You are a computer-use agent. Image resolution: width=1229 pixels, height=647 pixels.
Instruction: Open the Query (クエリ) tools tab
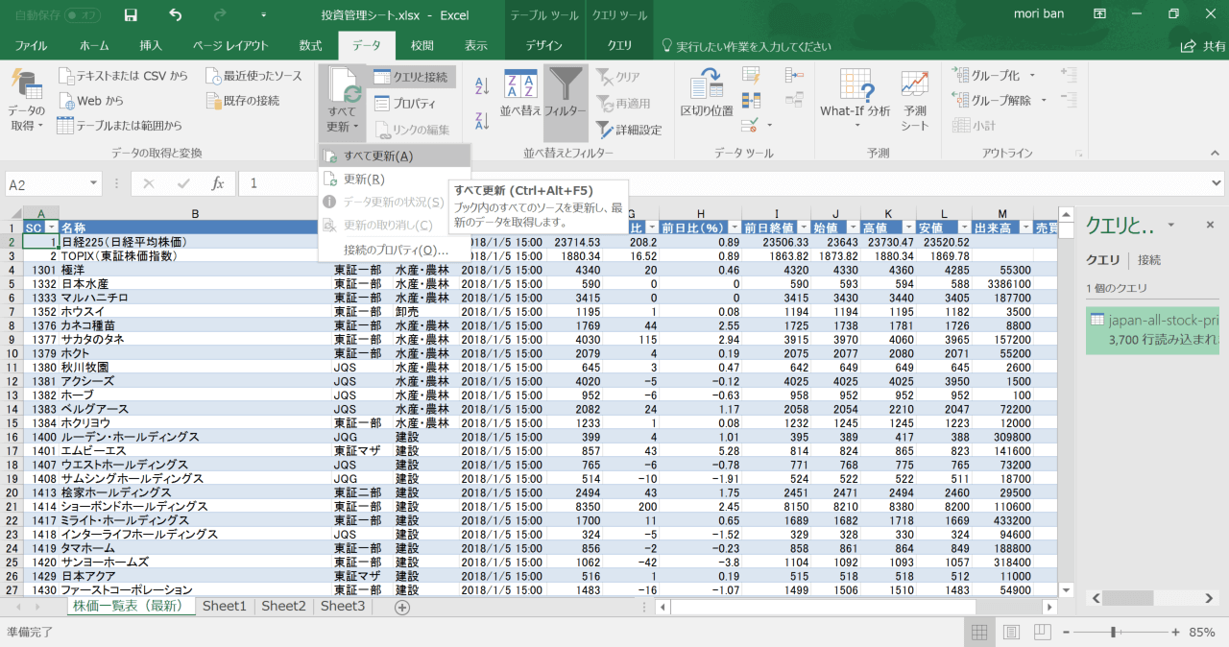pos(619,46)
